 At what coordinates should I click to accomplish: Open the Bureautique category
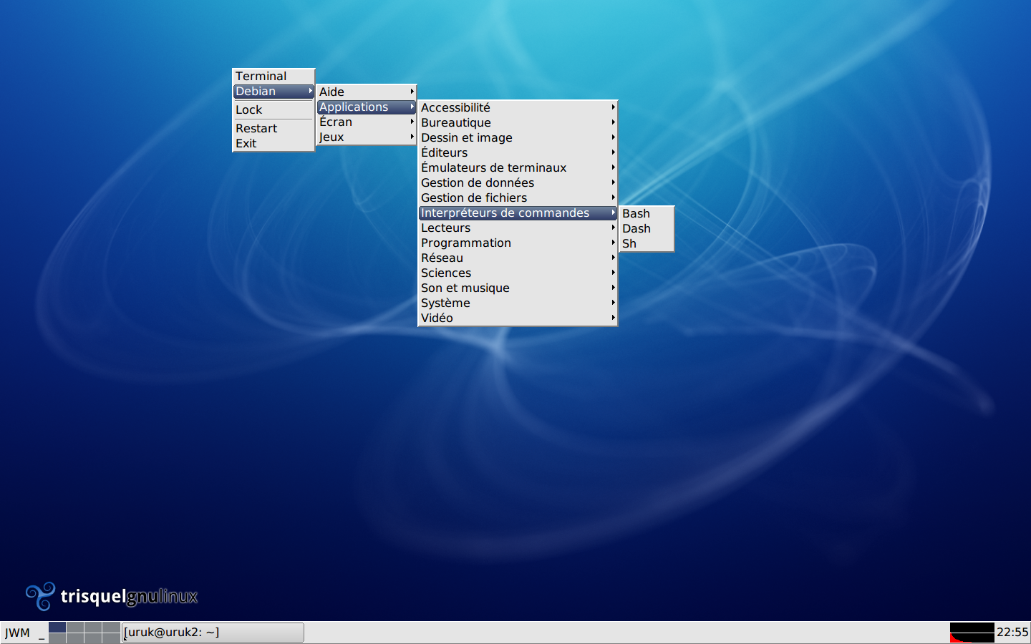tap(518, 122)
